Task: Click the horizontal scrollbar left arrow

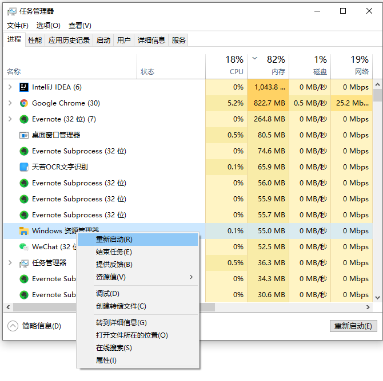Action: 8,307
